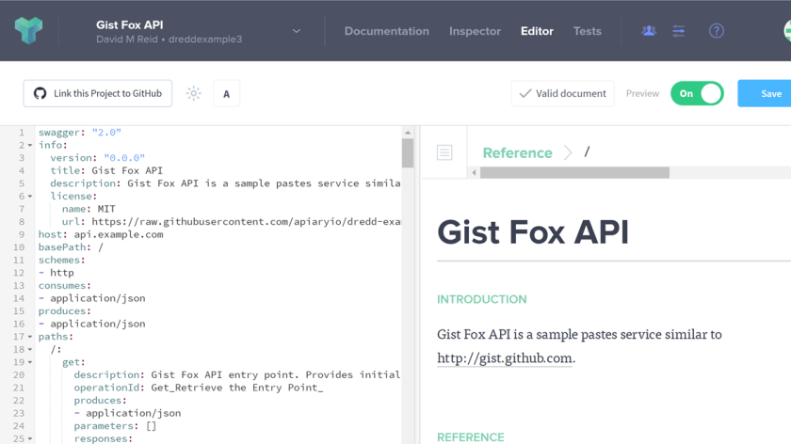The image size is (791, 444).
Task: Collapse the paths section fold arrow
Action: (30, 337)
